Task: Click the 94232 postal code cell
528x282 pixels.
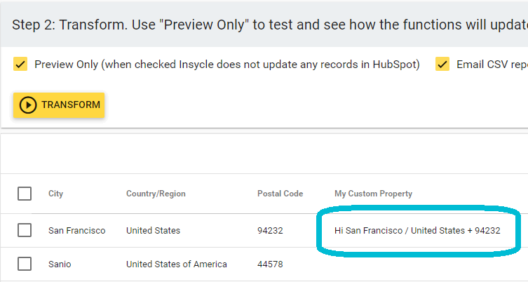Action: point(270,230)
